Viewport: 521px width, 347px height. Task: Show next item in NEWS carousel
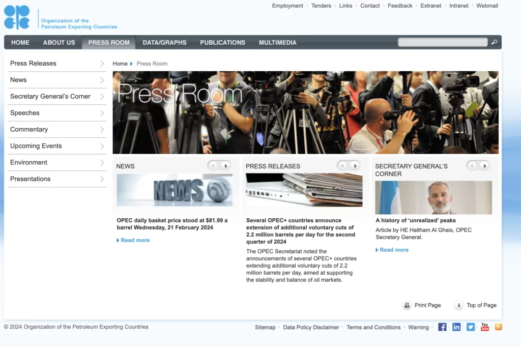click(x=225, y=165)
